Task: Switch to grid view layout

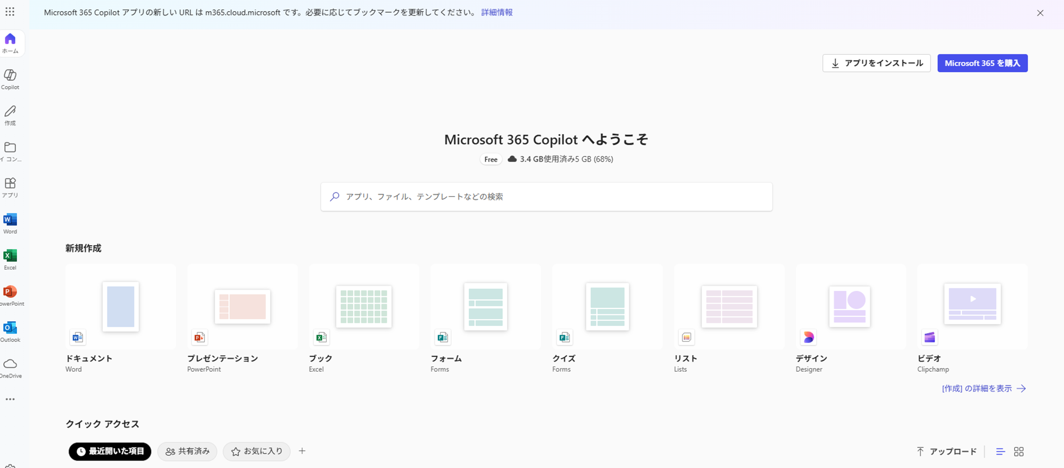Action: coord(1019,452)
